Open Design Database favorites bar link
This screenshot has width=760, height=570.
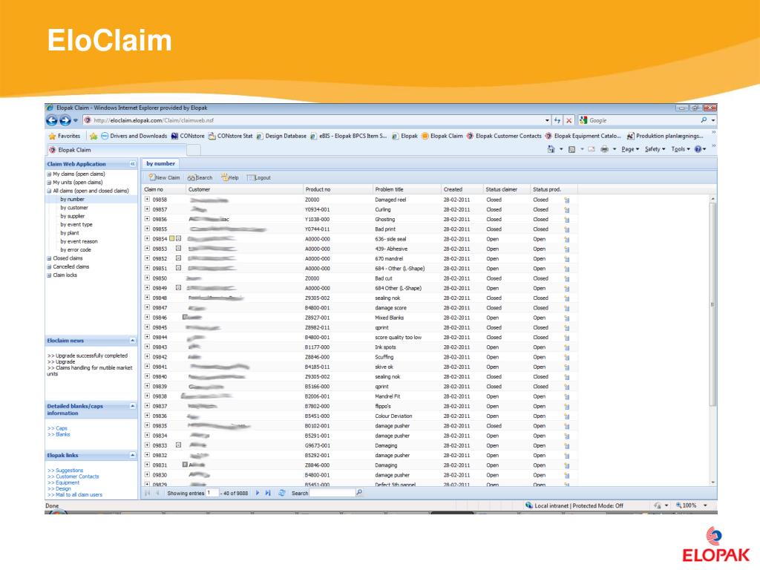[x=281, y=137]
